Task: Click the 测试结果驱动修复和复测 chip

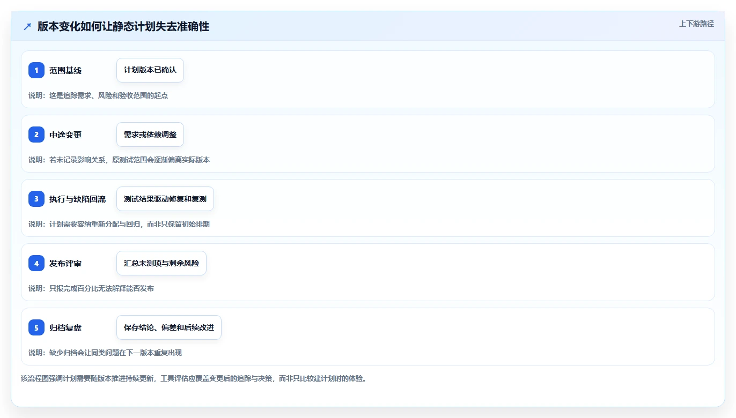Action: 165,199
